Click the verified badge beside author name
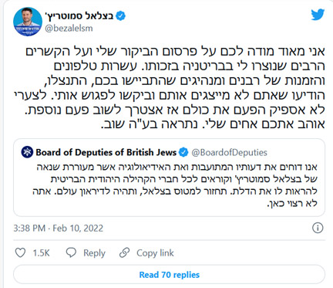 pyautogui.click(x=120, y=16)
